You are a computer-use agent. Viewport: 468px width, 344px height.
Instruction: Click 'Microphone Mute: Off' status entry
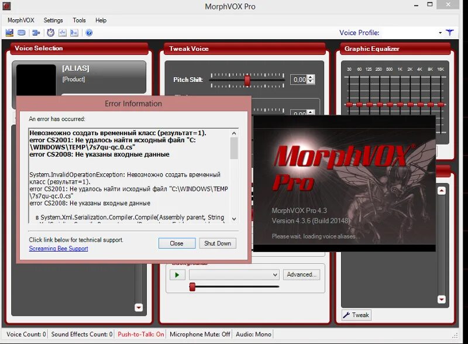point(199,334)
